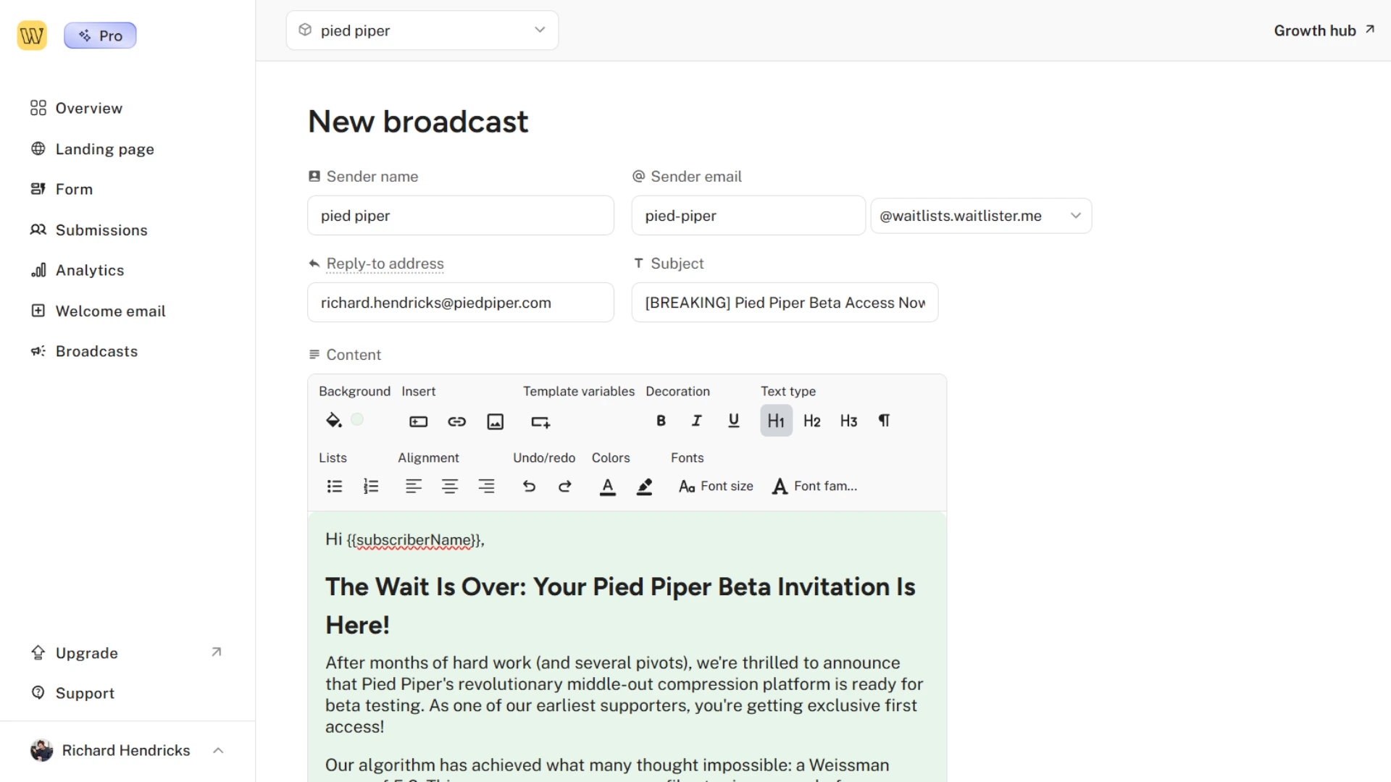Image resolution: width=1391 pixels, height=782 pixels.
Task: Open the Analytics section in the sidebar
Action: coord(90,270)
